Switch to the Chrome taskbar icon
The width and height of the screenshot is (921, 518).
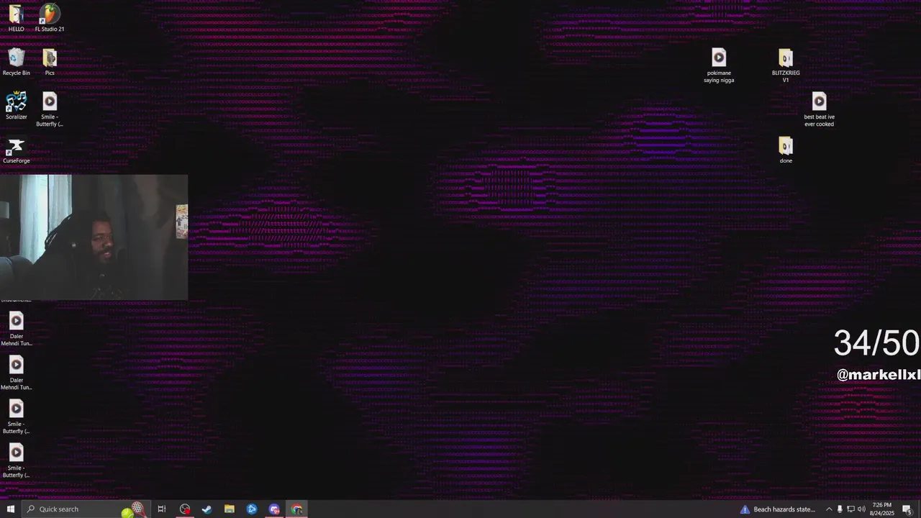click(296, 509)
